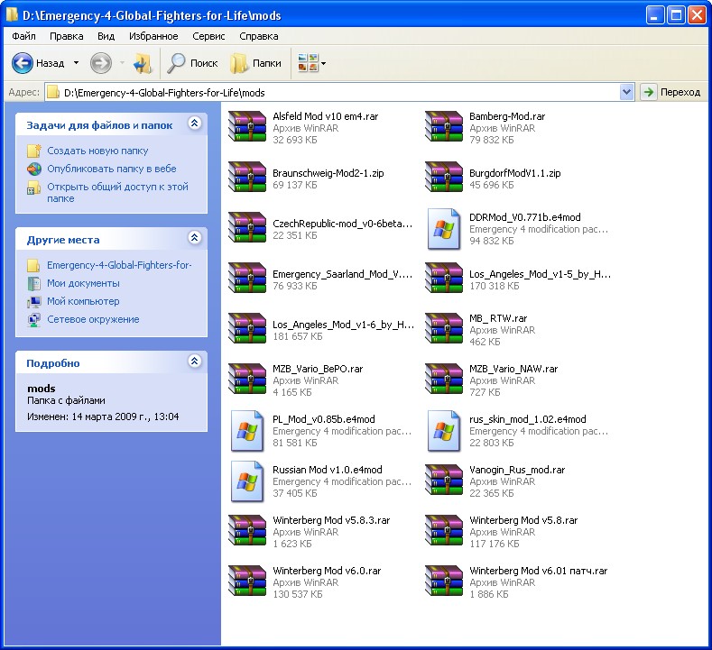This screenshot has width=712, height=650.
Task: Open the Справка menu
Action: pos(259,36)
